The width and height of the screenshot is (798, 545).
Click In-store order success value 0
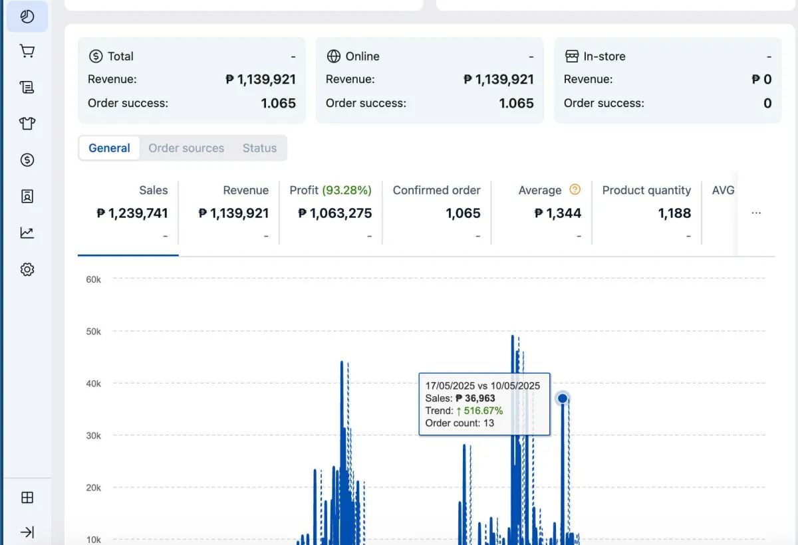point(767,103)
